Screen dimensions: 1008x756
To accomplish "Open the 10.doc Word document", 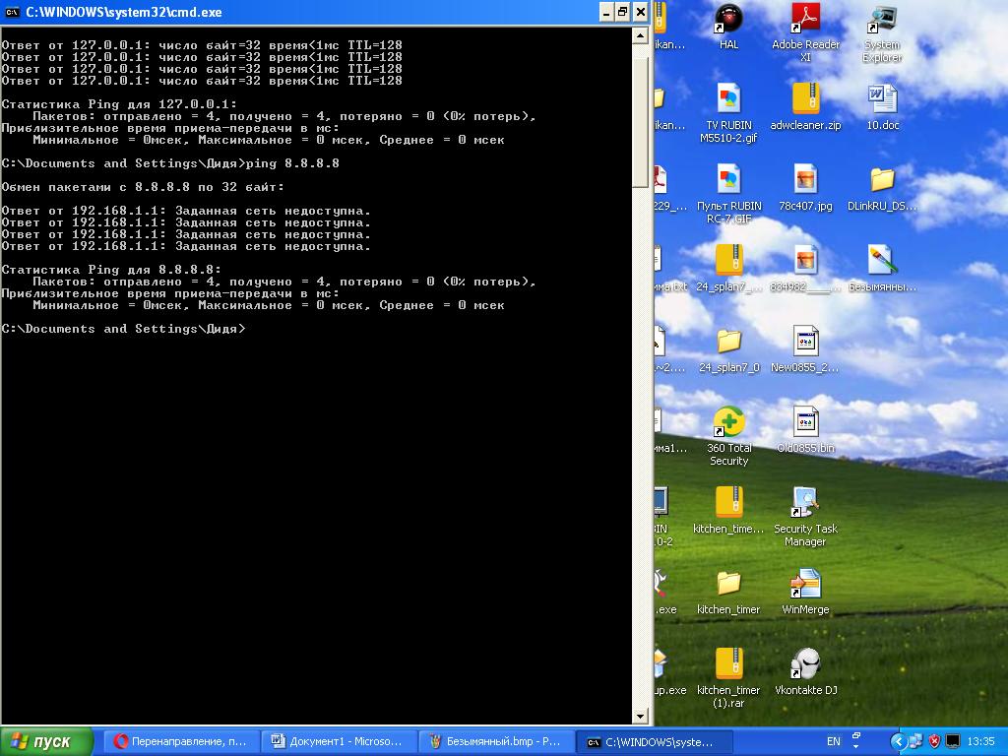I will (x=882, y=99).
